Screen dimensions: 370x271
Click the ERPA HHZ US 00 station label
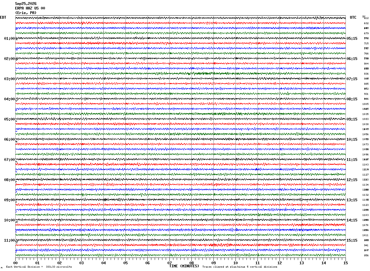coord(30,8)
